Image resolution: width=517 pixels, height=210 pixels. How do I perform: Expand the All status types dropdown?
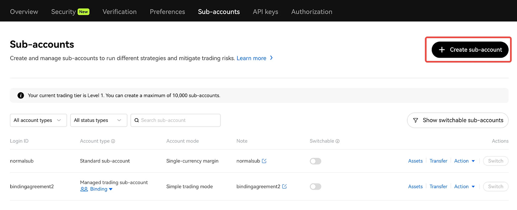click(x=98, y=120)
